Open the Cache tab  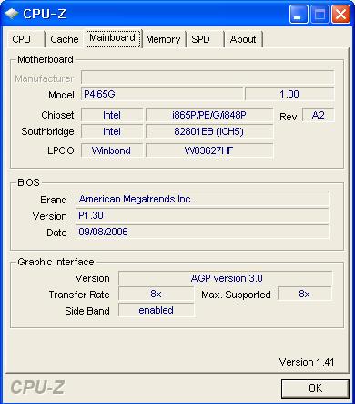point(64,39)
